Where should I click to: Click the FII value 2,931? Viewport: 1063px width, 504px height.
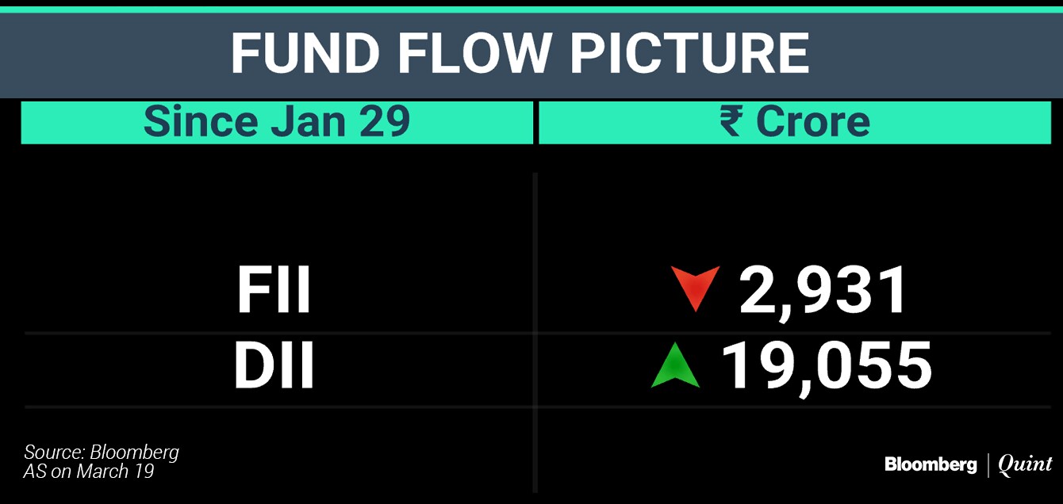(823, 290)
